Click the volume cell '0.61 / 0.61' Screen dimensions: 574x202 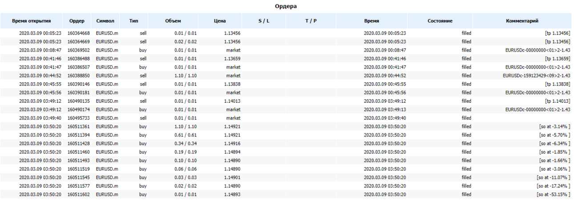point(186,135)
